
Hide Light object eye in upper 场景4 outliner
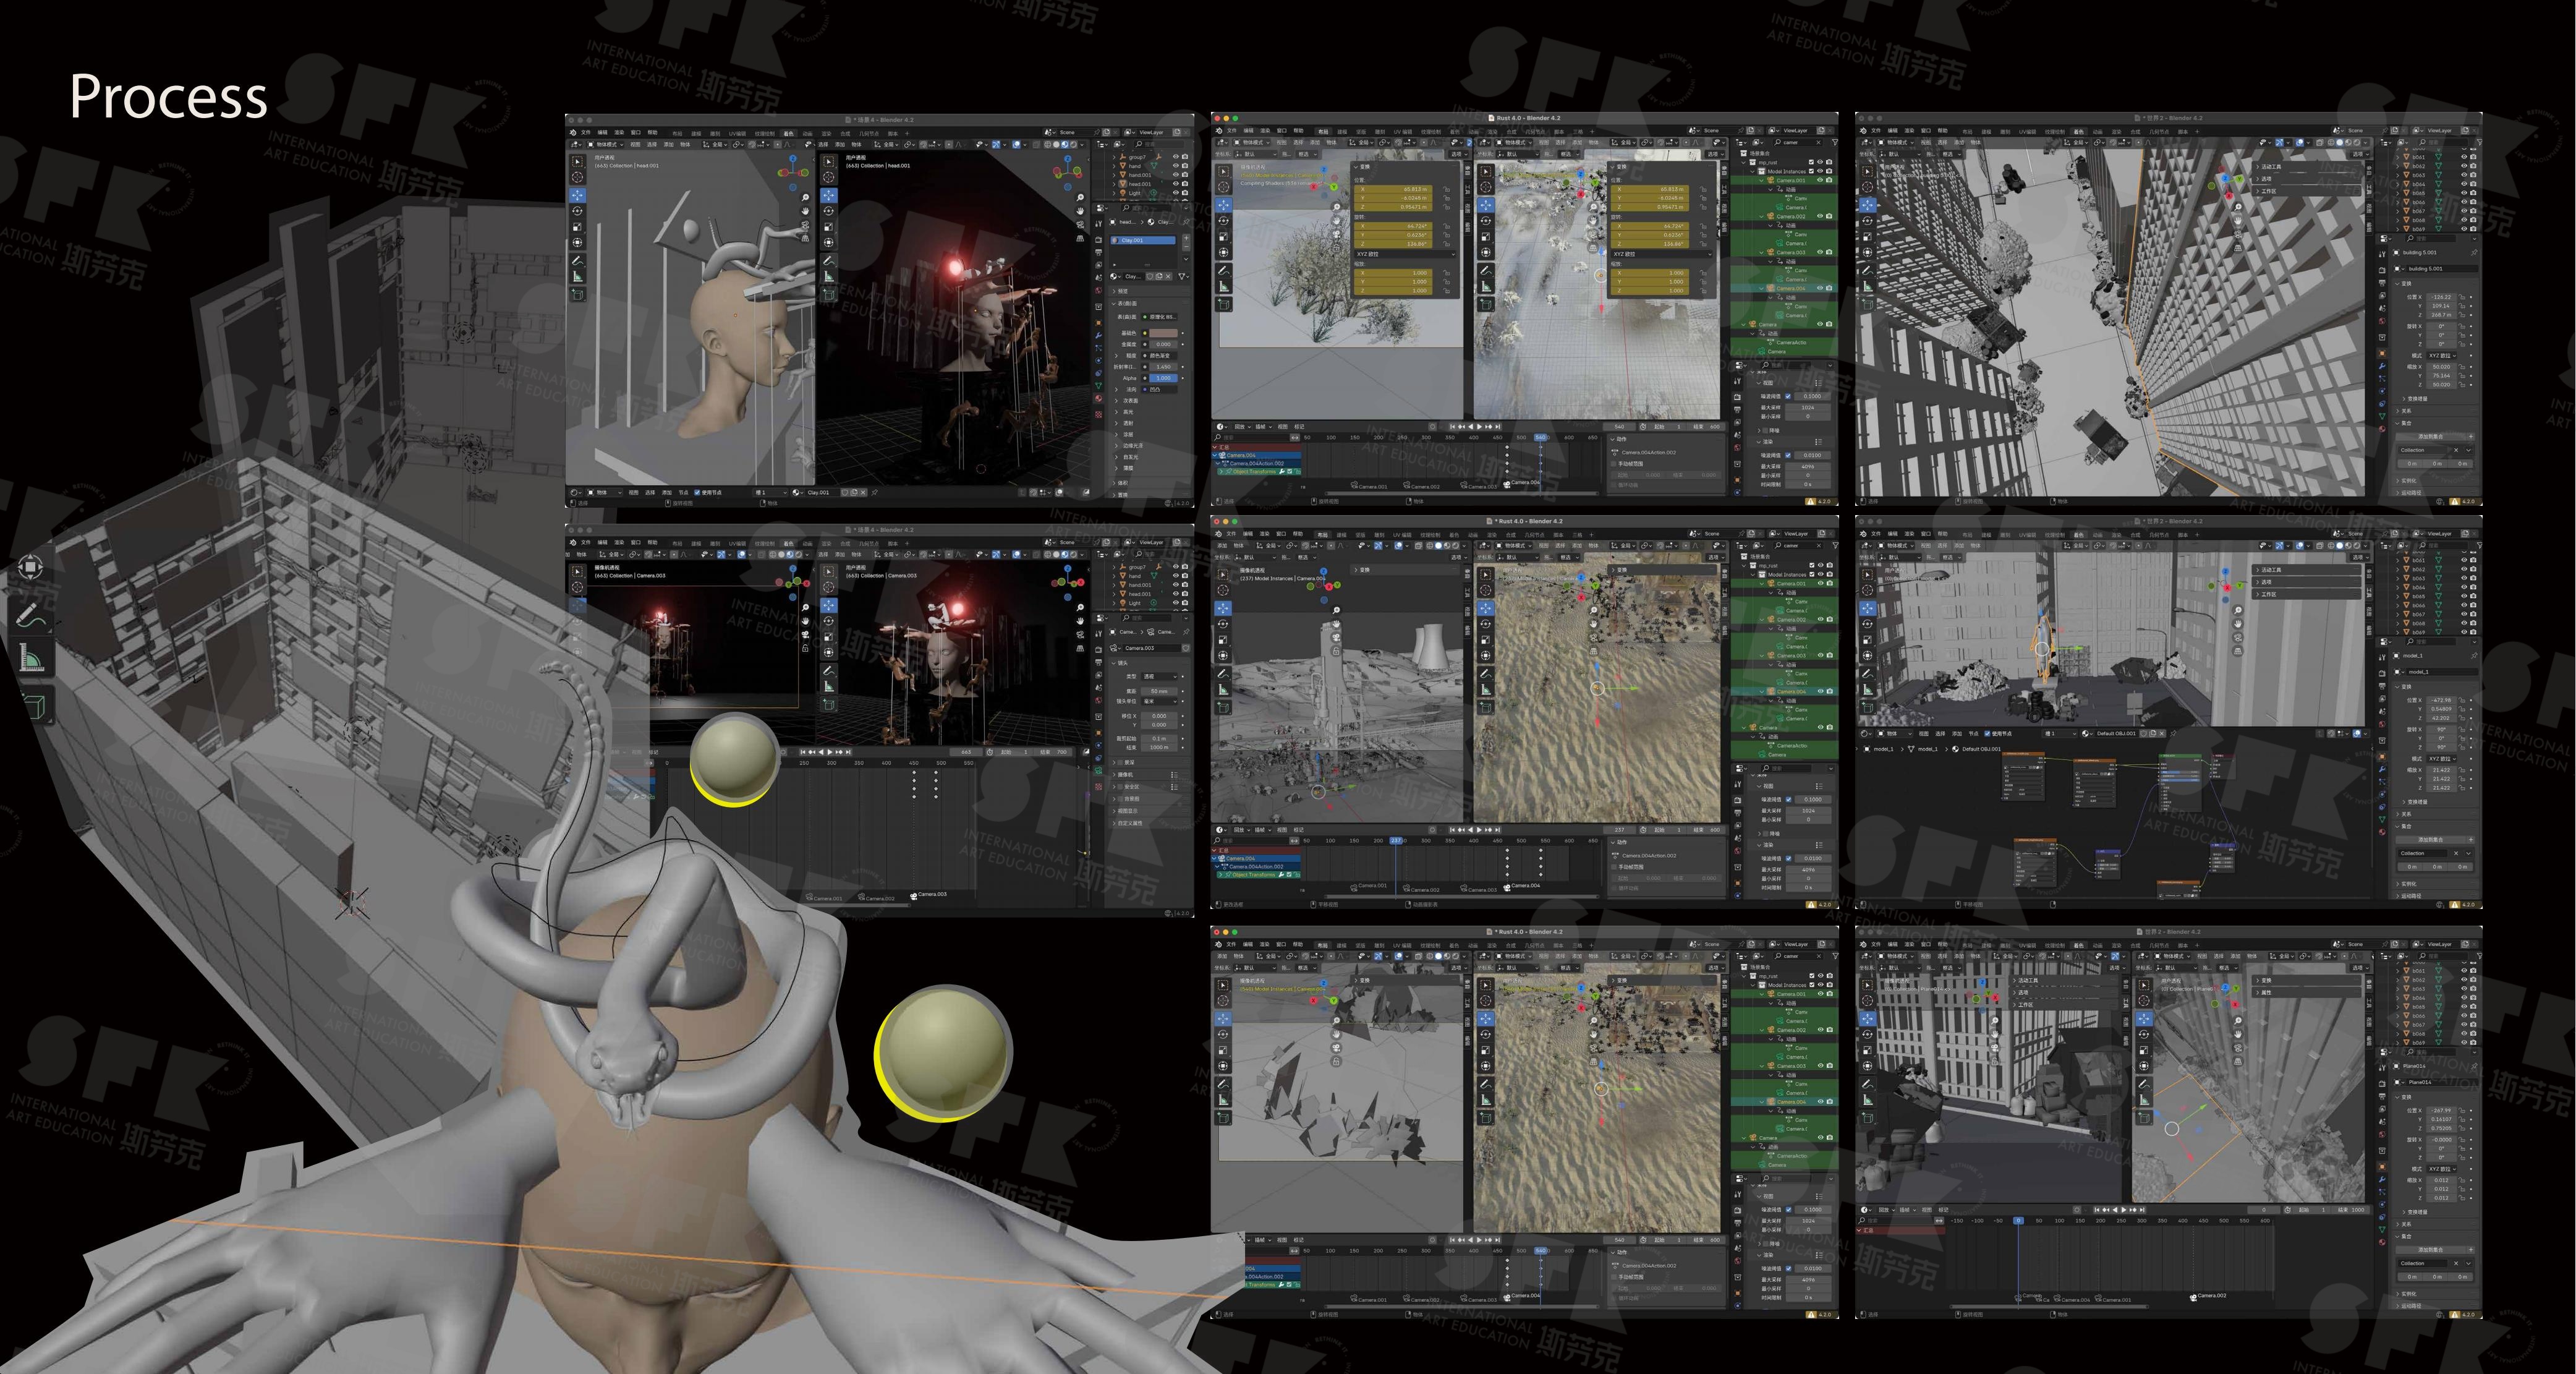click(x=1176, y=193)
